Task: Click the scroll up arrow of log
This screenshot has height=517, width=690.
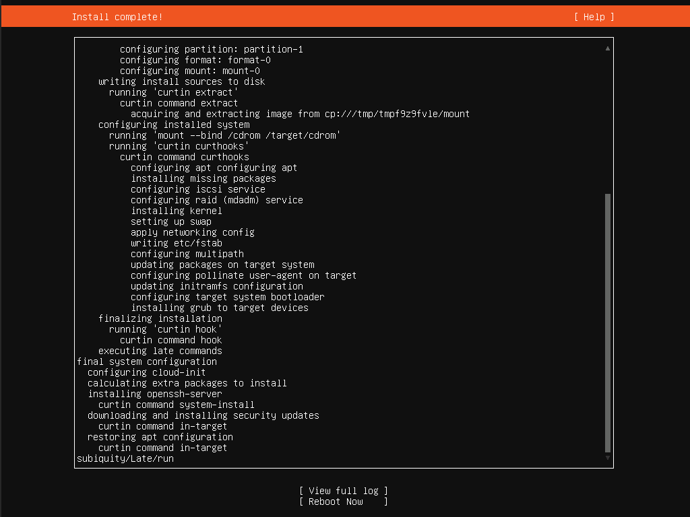Action: pyautogui.click(x=608, y=48)
